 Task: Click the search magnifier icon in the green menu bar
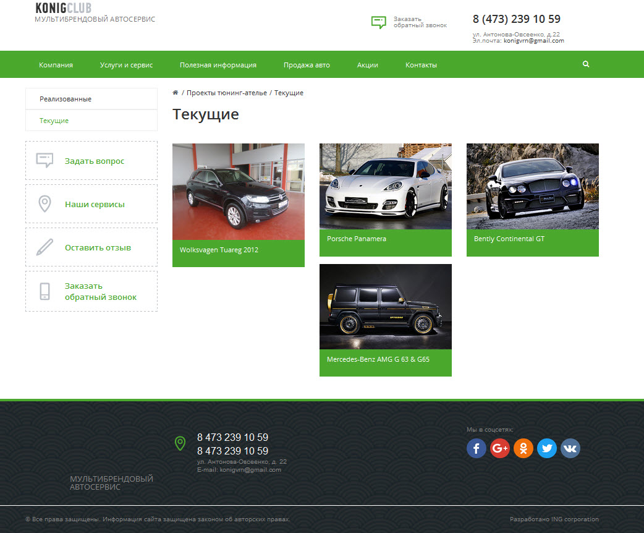586,64
